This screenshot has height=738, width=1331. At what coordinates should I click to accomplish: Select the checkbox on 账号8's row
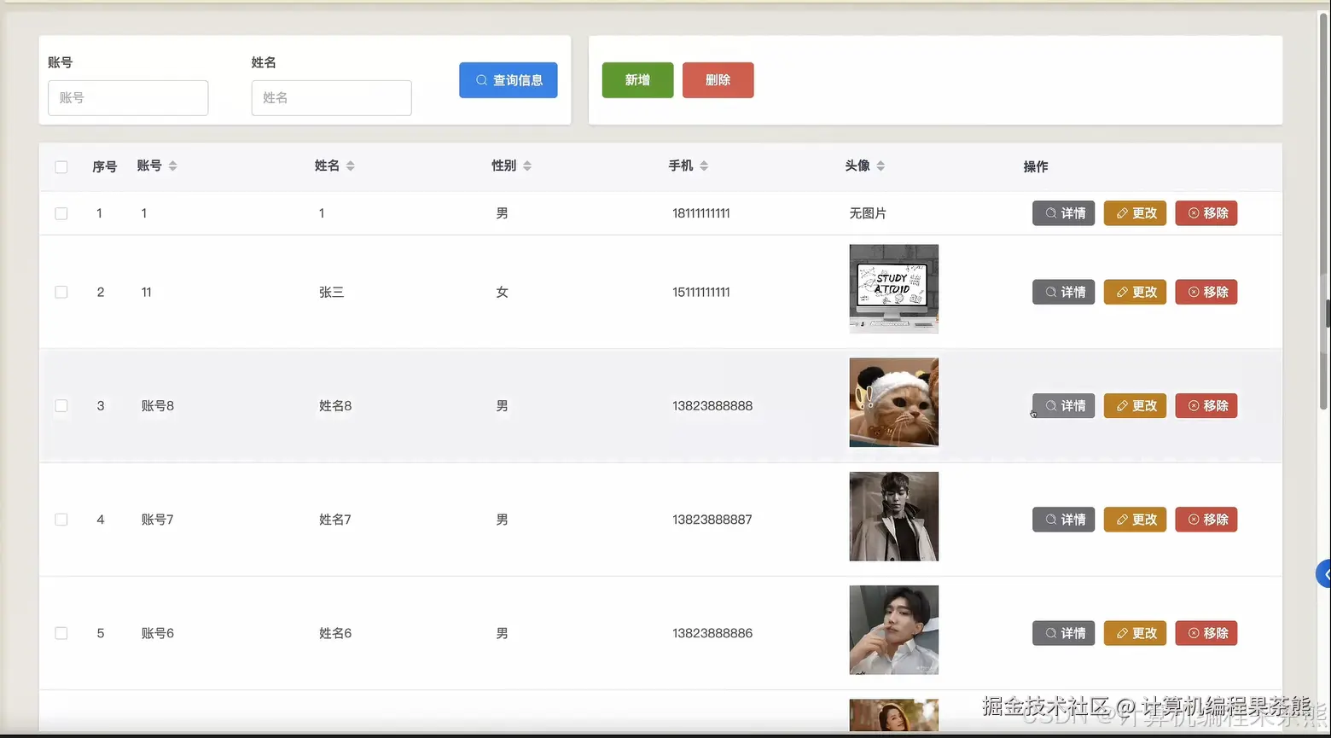(61, 405)
